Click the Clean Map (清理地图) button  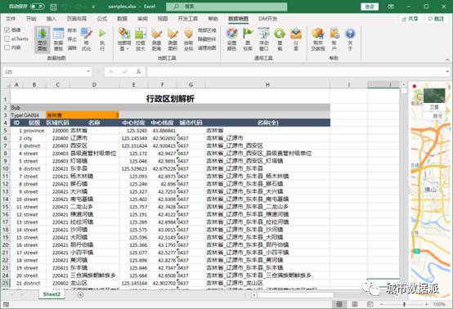coord(207,48)
